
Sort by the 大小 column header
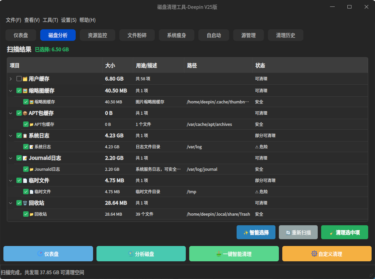(118, 65)
